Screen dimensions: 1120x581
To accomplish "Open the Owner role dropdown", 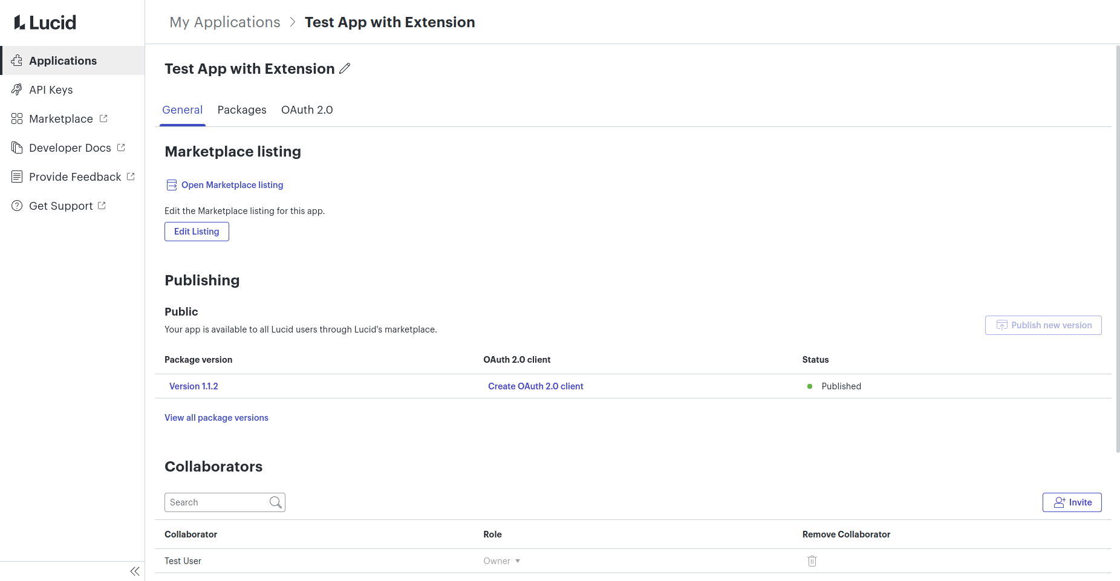I will (501, 561).
